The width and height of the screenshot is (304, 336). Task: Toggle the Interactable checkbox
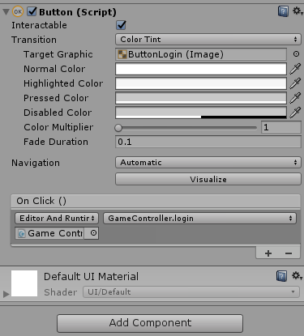[121, 25]
